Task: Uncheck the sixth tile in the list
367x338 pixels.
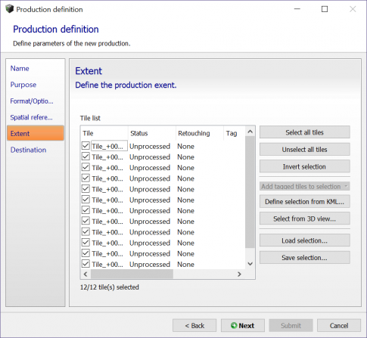Action: (86, 200)
